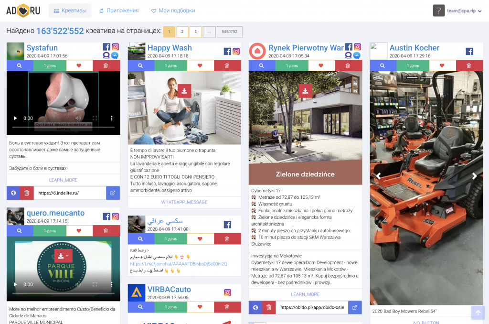The width and height of the screenshot is (489, 324).
Task: Open the Приложения tab
Action: point(119,11)
